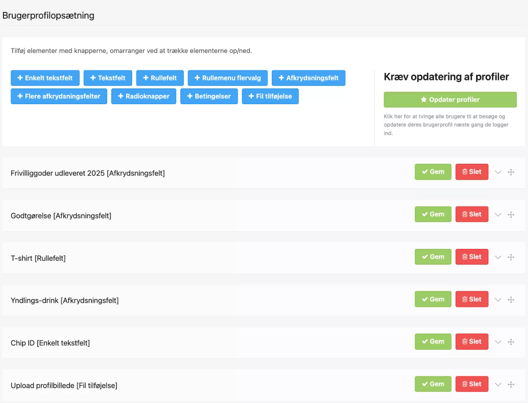This screenshot has height=403, width=528.
Task: Click the Frivilliggoder udleveret 2025 [Afkrydsningsfelt] label
Action: [88, 173]
